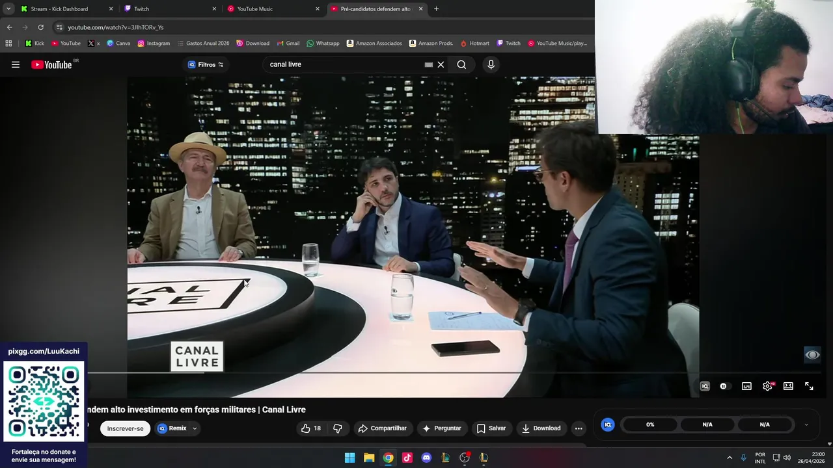833x468 pixels.
Task: Expand the vidIQ stats bar chevron
Action: pos(806,424)
